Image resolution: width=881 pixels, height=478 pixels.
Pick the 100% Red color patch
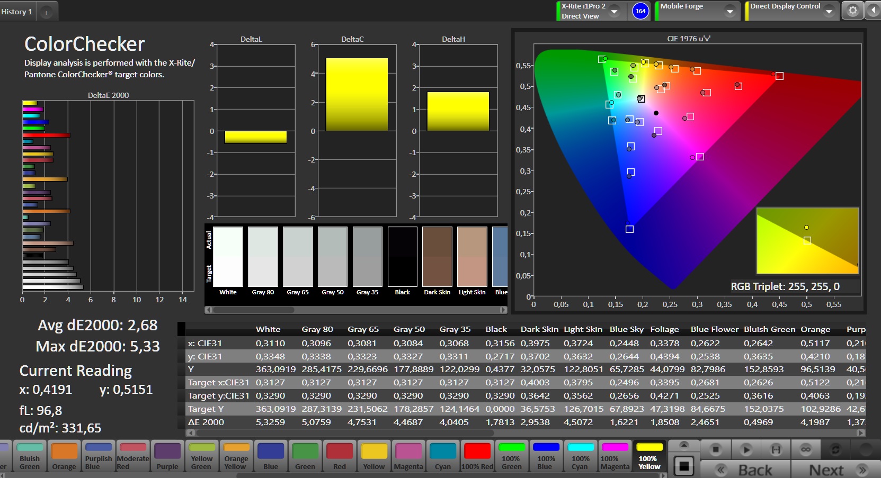coord(477,456)
